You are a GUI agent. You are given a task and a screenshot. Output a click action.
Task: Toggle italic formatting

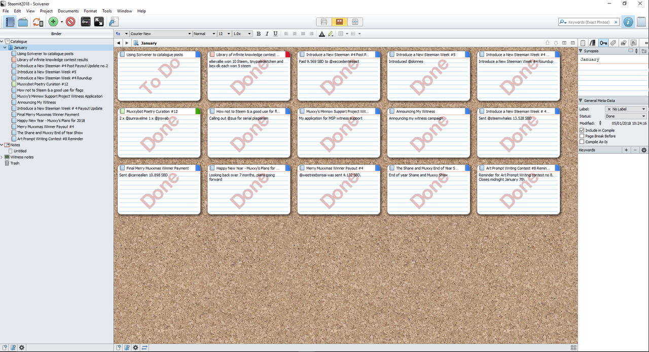coord(267,34)
